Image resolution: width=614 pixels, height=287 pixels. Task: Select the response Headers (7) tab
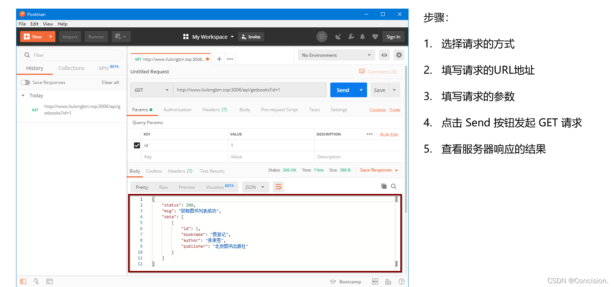tap(180, 171)
